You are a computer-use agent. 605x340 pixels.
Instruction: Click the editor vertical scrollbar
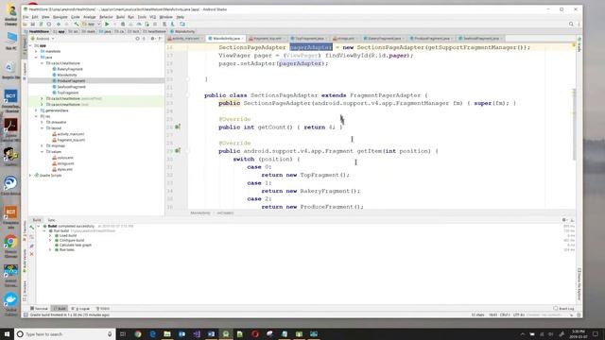(574, 124)
